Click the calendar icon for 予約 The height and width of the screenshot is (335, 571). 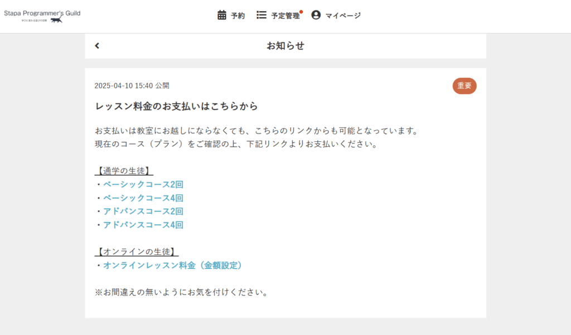point(222,15)
